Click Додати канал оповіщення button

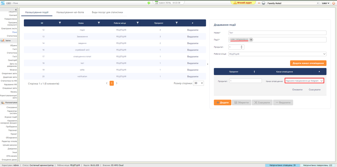[308, 63]
